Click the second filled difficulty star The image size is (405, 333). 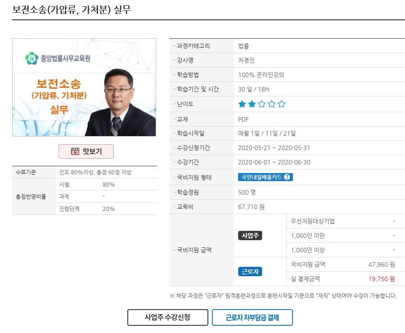pyautogui.click(x=252, y=104)
